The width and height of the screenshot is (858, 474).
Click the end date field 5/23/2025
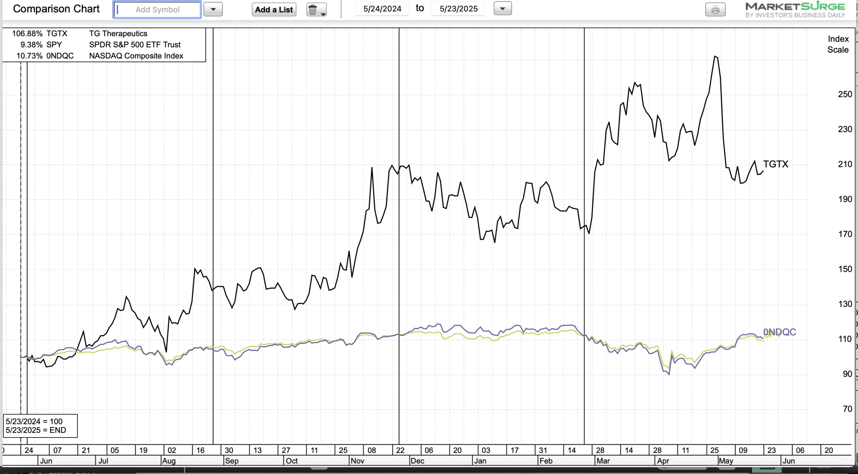(458, 9)
